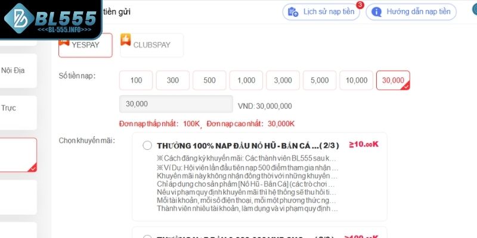
Task: Select the 500 deposit amount
Action: tap(209, 80)
